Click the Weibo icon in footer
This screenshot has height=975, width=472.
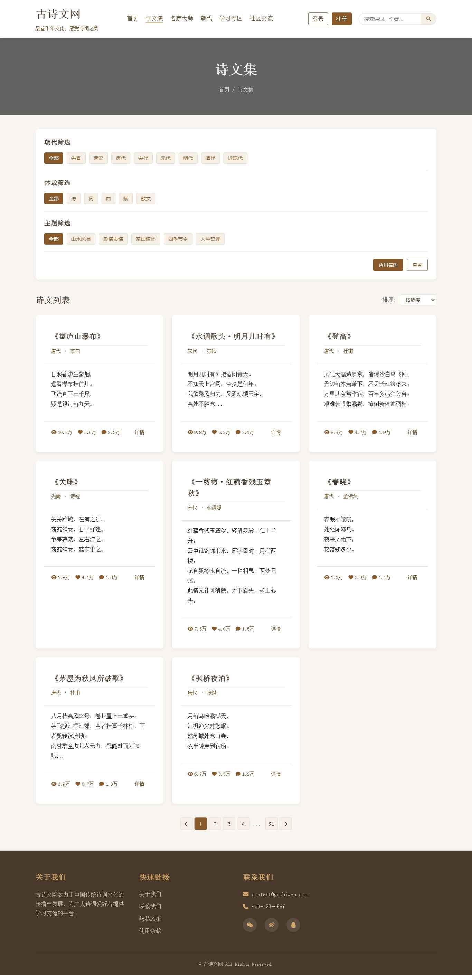tap(271, 925)
